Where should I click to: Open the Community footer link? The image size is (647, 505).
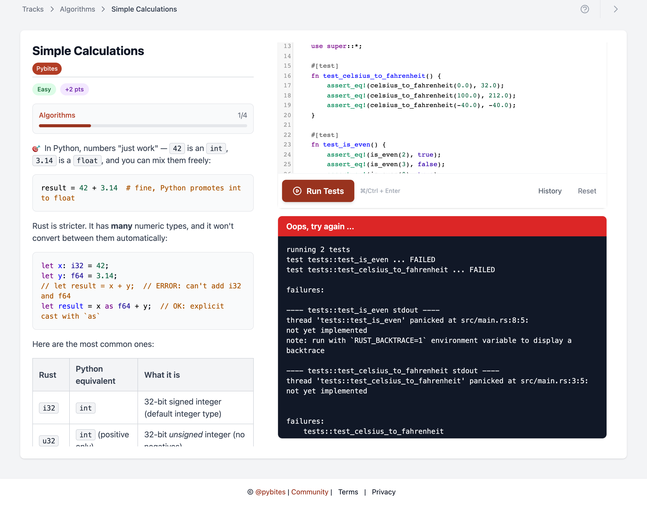pyautogui.click(x=310, y=492)
